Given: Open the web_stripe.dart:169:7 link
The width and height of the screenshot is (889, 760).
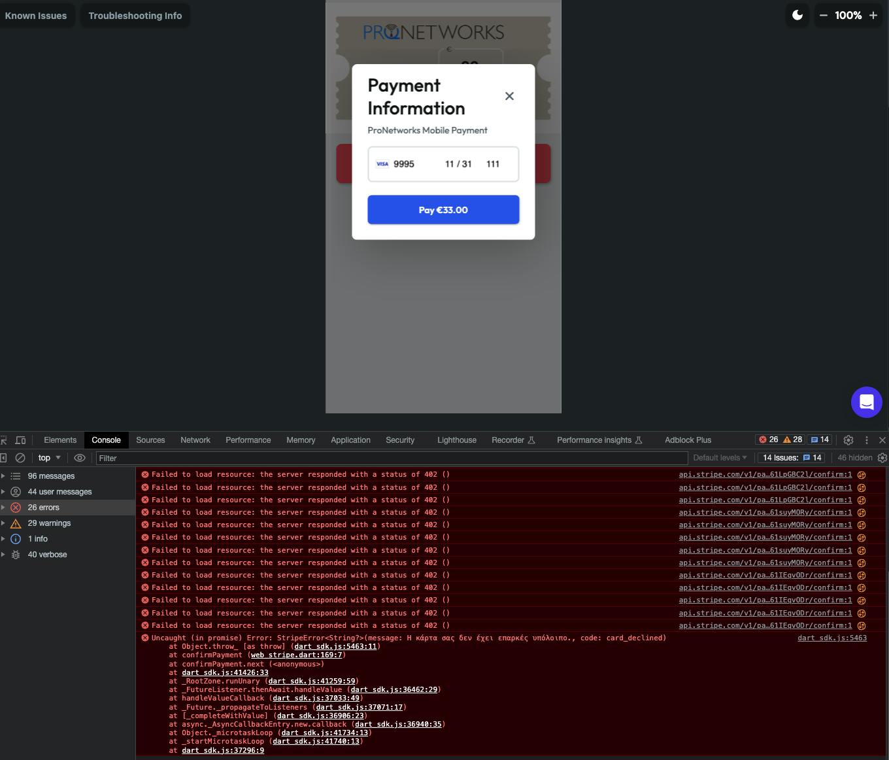Looking at the screenshot, I should pyautogui.click(x=297, y=655).
